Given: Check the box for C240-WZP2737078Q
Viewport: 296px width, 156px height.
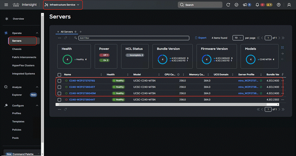Looking at the screenshot, I should pos(59,81).
